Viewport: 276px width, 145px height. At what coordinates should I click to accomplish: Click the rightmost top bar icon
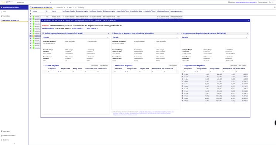click(x=273, y=3)
